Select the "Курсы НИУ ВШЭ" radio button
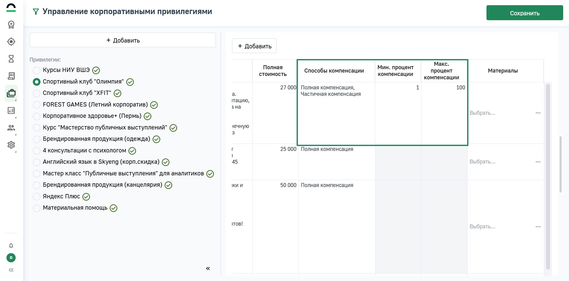The height and width of the screenshot is (281, 569). coord(37,70)
